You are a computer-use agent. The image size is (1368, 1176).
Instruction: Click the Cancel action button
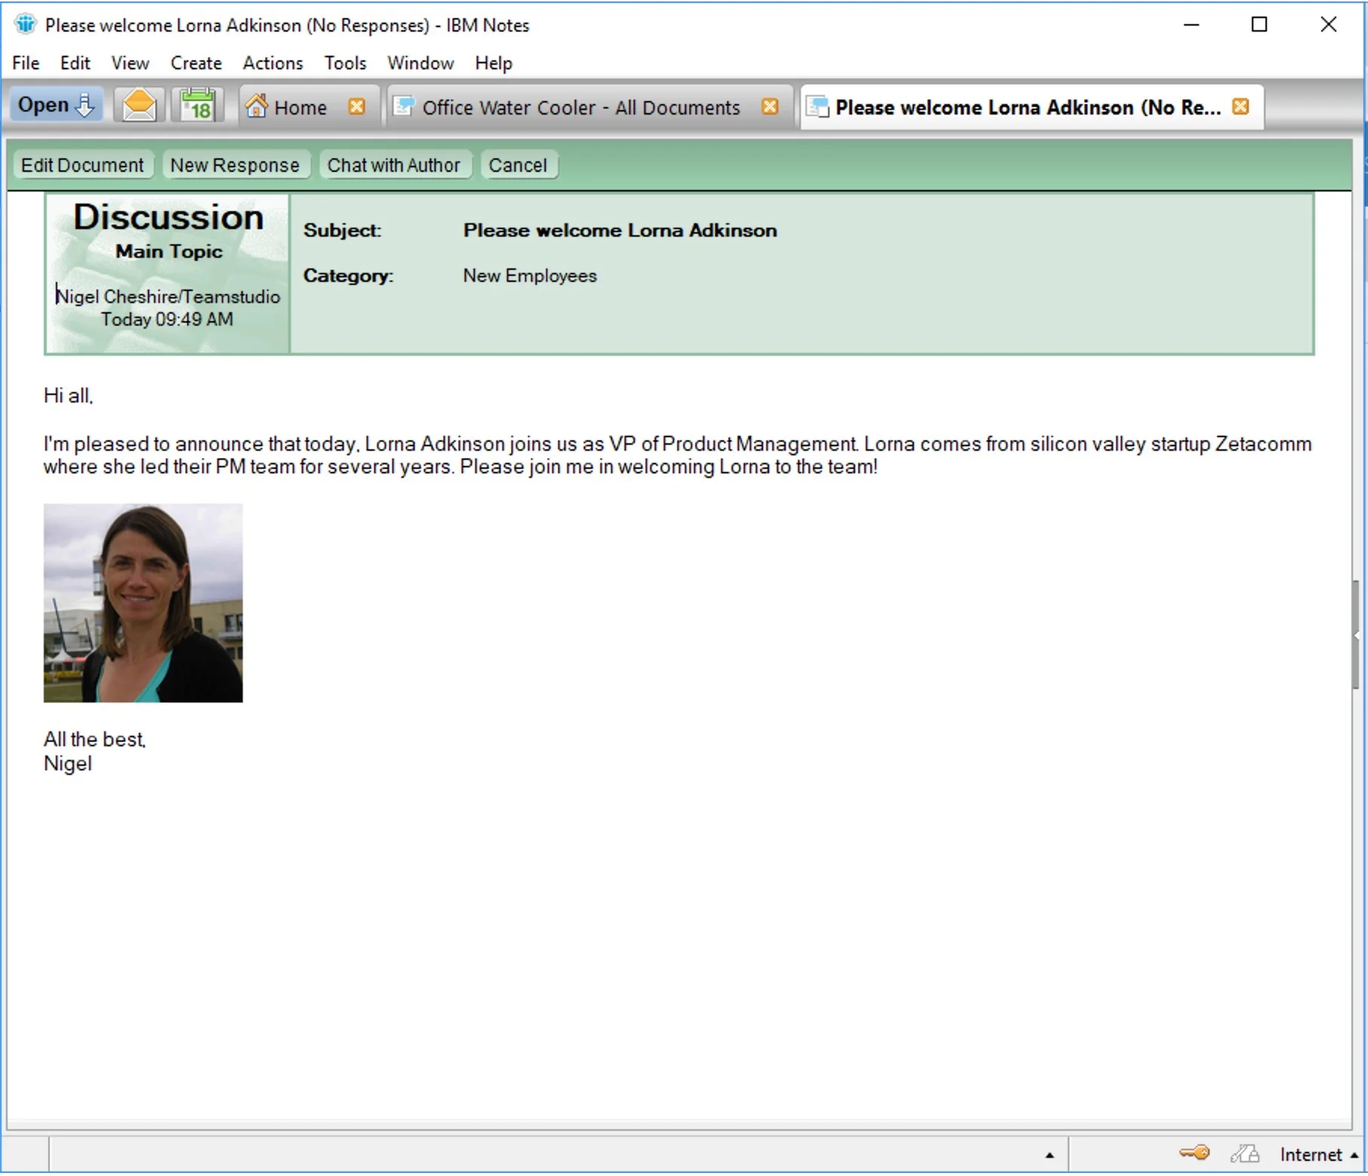(517, 165)
